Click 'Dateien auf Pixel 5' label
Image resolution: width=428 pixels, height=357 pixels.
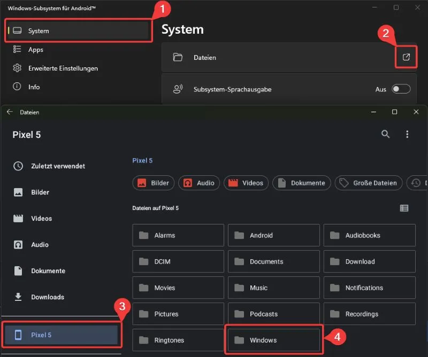coord(155,208)
